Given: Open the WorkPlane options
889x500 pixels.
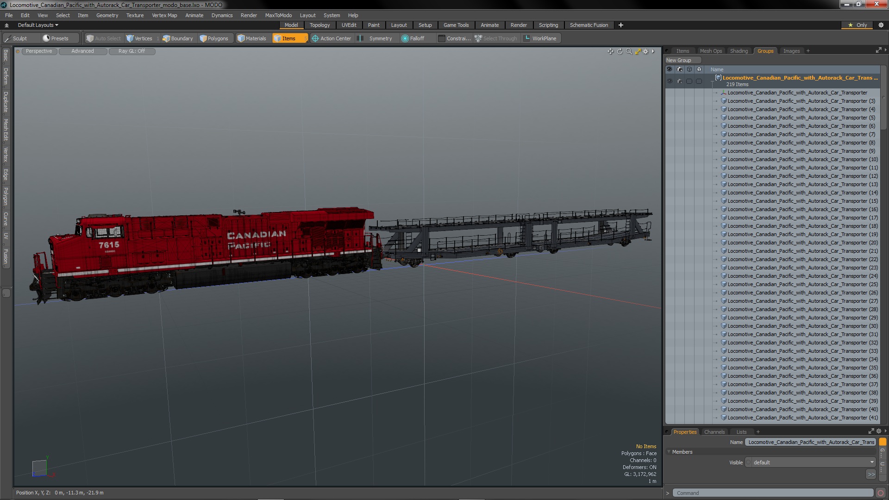Looking at the screenshot, I should 540,38.
